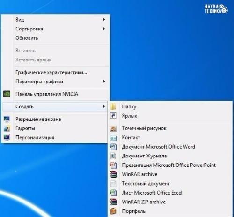
Task: Create a WinRAR ZIP archive
Action: coord(170,202)
